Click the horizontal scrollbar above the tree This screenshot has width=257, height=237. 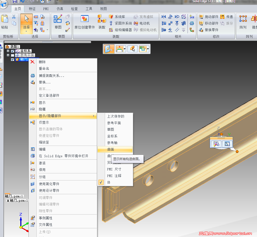47,42
